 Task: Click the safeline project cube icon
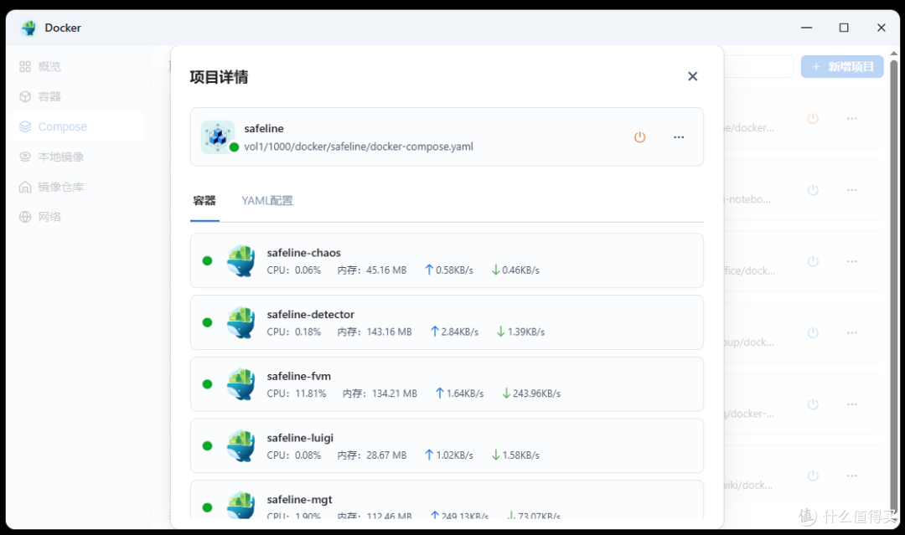[x=218, y=136]
